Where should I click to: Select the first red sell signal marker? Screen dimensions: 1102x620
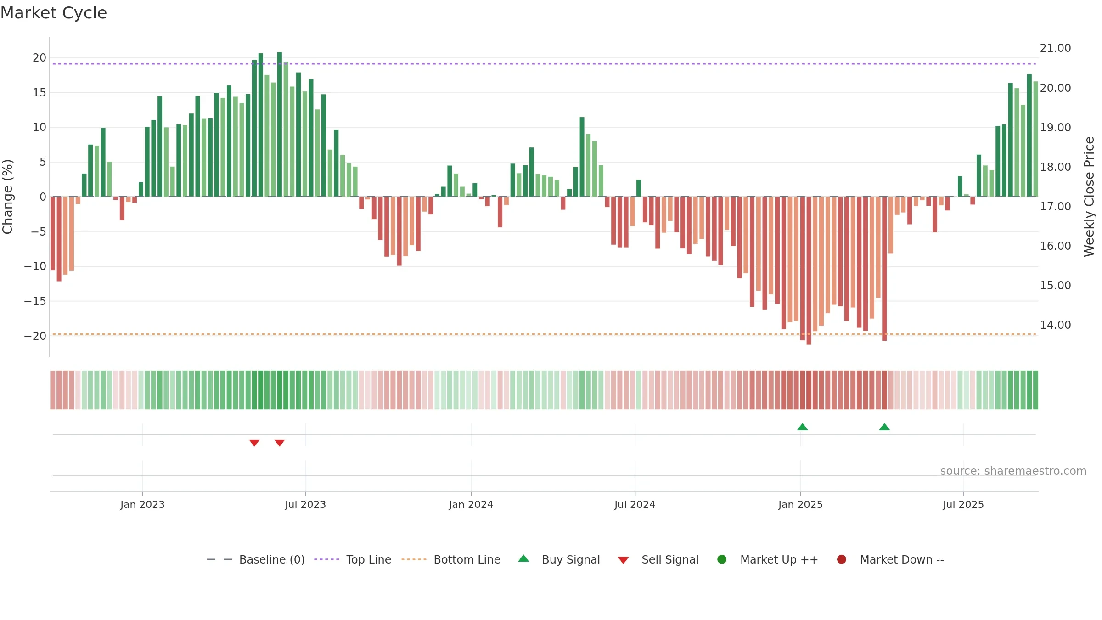coord(254,443)
